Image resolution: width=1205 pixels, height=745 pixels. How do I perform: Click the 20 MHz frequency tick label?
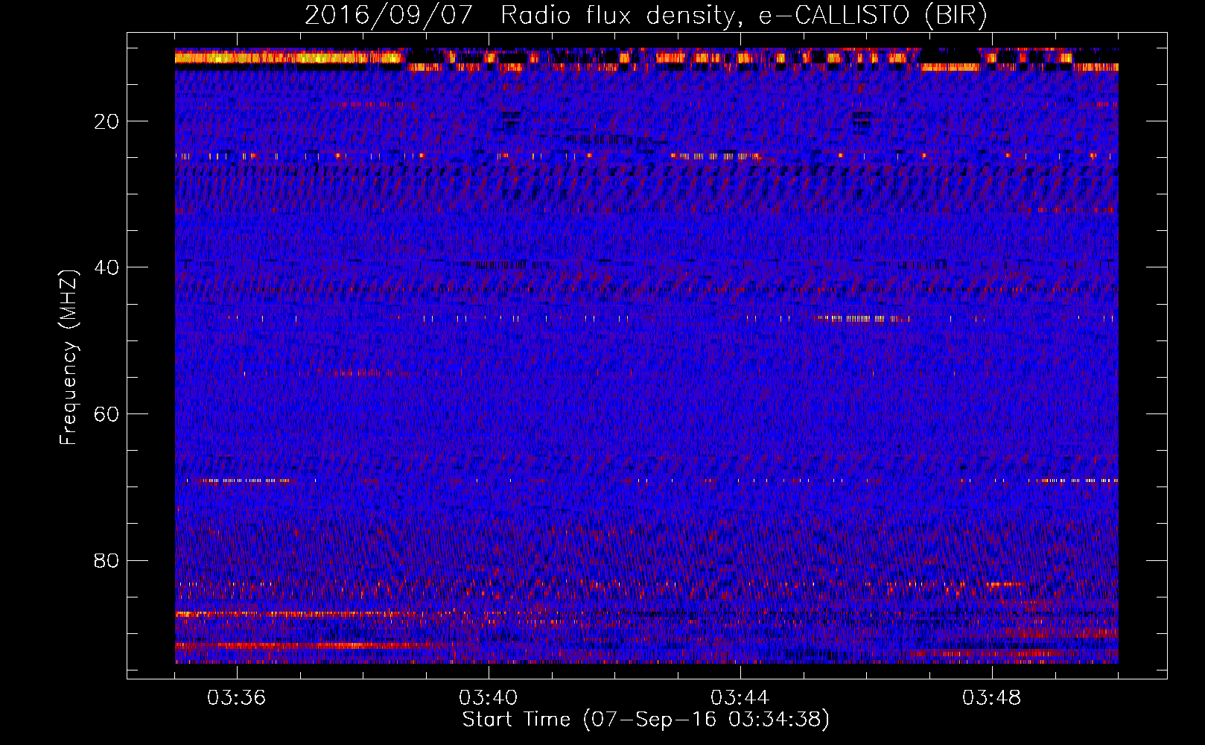pyautogui.click(x=107, y=121)
